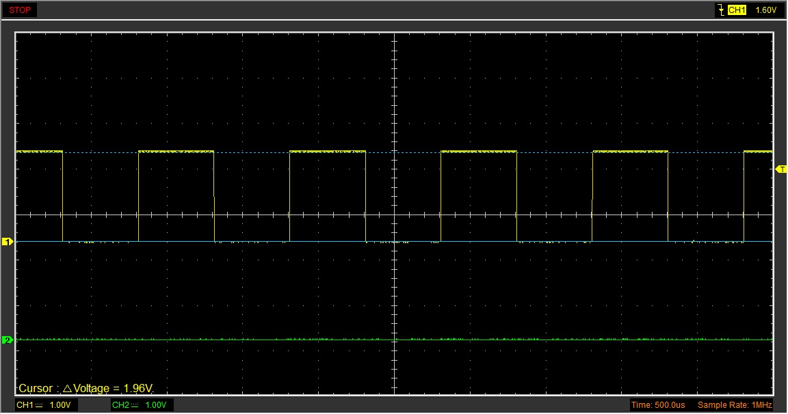Screen dimensions: 788x414
Task: Click the falling-edge trigger slope icon
Action: (x=721, y=10)
